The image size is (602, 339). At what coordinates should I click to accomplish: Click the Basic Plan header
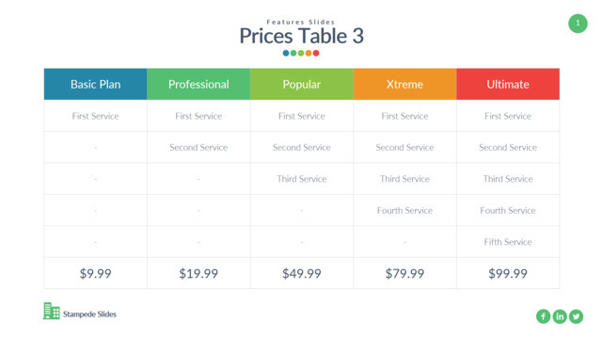coord(96,84)
